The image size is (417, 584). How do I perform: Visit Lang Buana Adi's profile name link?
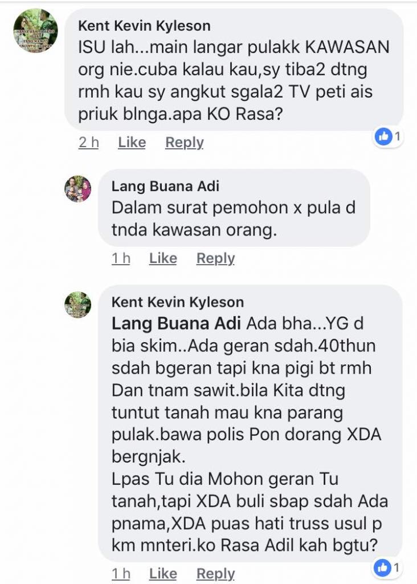165,186
